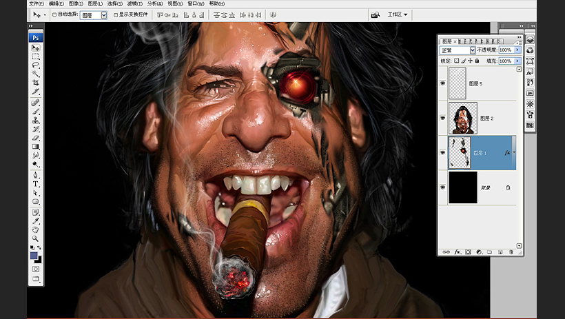Open auto-select 图层 dropdown
This screenshot has height=319, width=565.
104,14
